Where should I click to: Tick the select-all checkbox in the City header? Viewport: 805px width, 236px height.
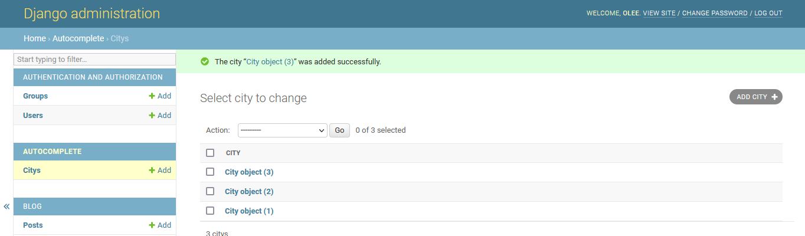pyautogui.click(x=210, y=153)
